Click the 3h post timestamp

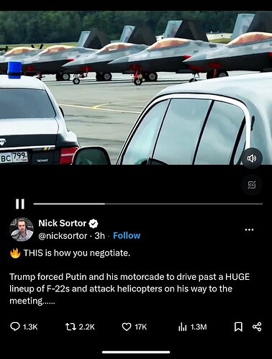tap(100, 236)
